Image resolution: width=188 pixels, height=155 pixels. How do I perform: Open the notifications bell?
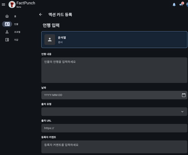[174, 4]
